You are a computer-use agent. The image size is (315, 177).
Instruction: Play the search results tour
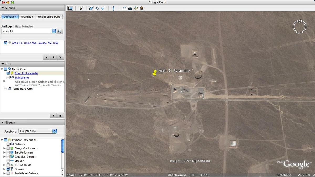tap(46, 57)
